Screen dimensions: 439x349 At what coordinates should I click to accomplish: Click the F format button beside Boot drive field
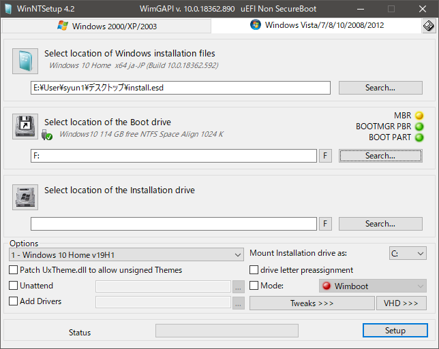click(325, 156)
